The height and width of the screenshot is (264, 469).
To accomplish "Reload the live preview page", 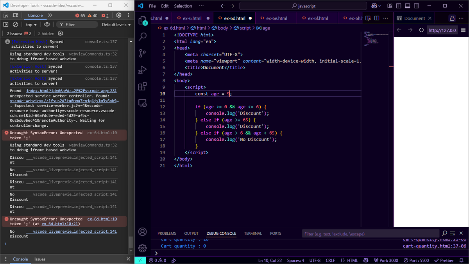I will coord(421,30).
